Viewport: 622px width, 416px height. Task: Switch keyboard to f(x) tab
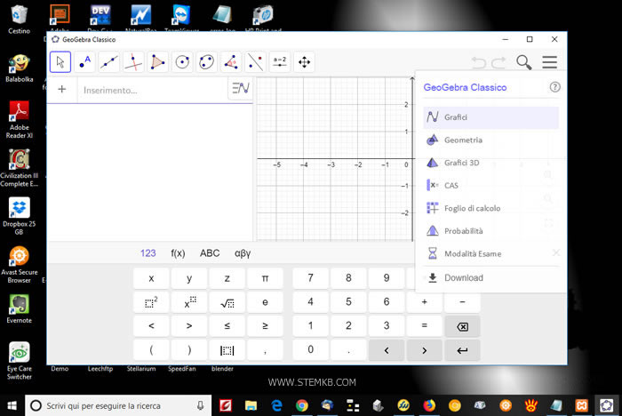(x=178, y=253)
